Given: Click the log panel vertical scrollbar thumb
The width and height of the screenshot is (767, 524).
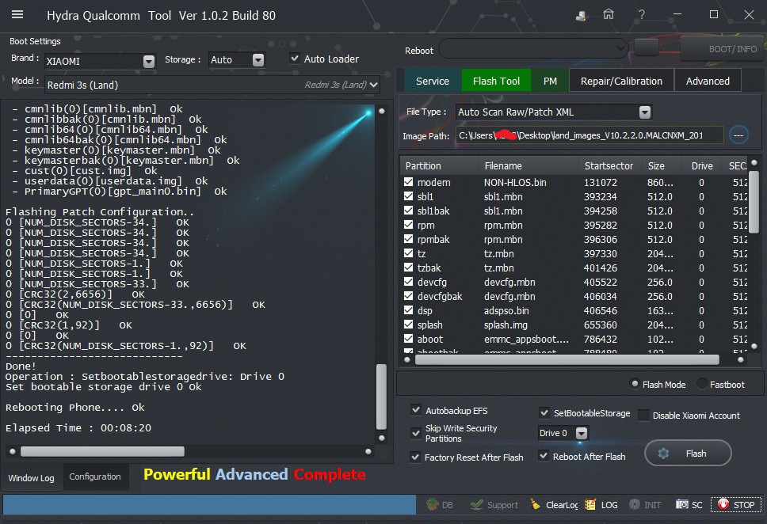Looking at the screenshot, I should pos(381,397).
